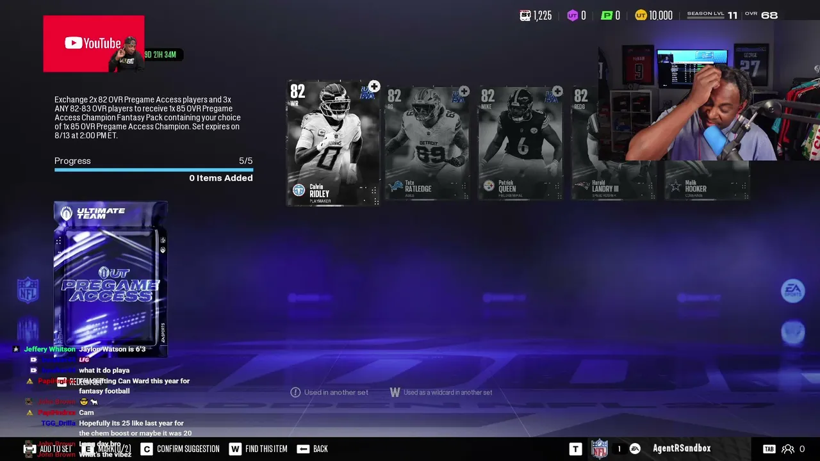The image size is (820, 461).
Task: Select the Tate Ratledge player card
Action: coord(427,143)
